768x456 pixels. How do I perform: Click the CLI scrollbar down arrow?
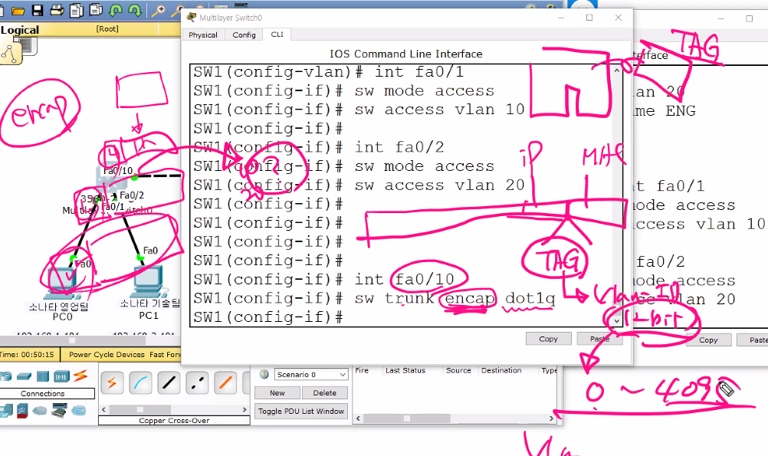(617, 321)
